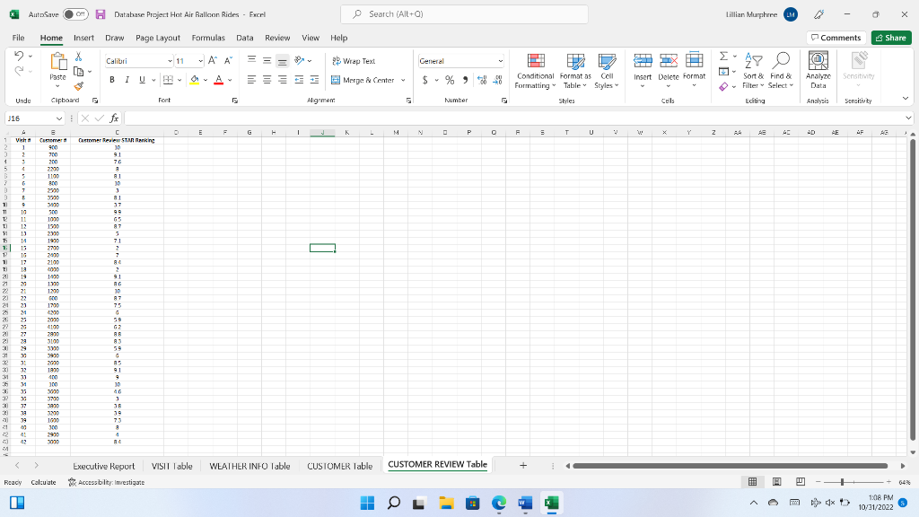Open Conditional Formatting menu
Image resolution: width=919 pixels, height=517 pixels.
(535, 71)
